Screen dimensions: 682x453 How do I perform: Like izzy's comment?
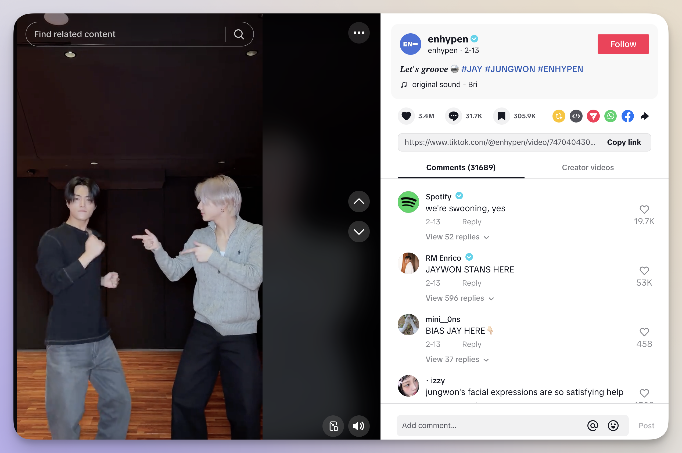644,393
